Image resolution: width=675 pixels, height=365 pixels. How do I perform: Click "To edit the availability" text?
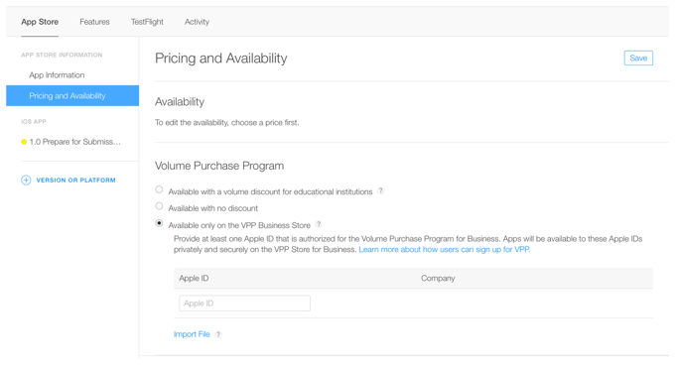tap(227, 123)
